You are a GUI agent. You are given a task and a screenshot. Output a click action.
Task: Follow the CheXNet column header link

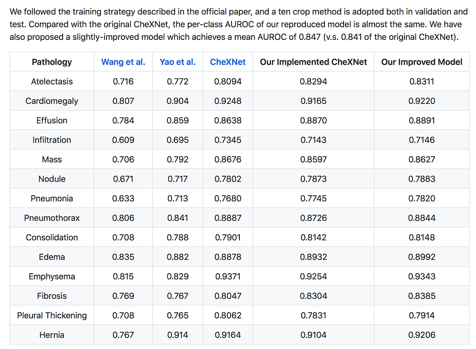click(x=228, y=62)
